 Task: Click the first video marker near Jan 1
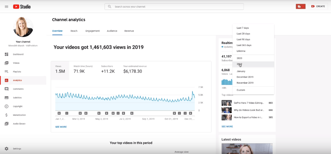tap(59, 113)
